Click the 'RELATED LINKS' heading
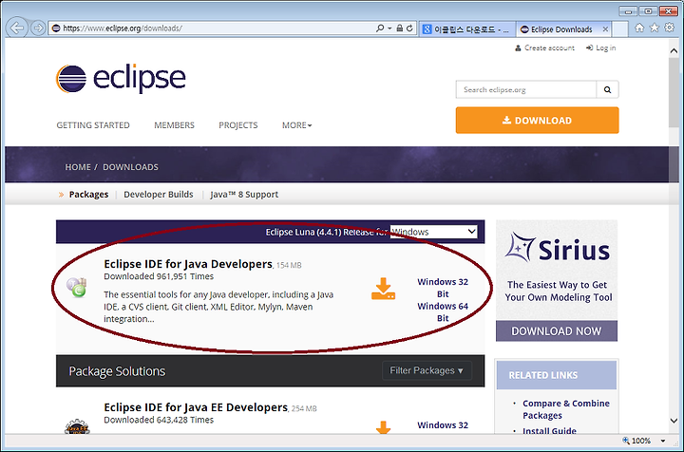The height and width of the screenshot is (452, 684). click(543, 375)
